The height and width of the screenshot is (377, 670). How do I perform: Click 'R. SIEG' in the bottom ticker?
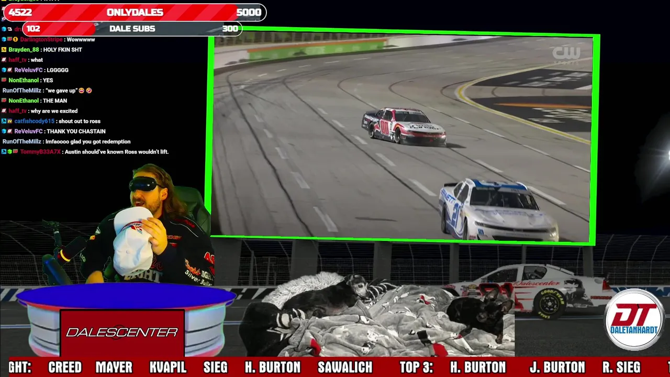click(621, 368)
